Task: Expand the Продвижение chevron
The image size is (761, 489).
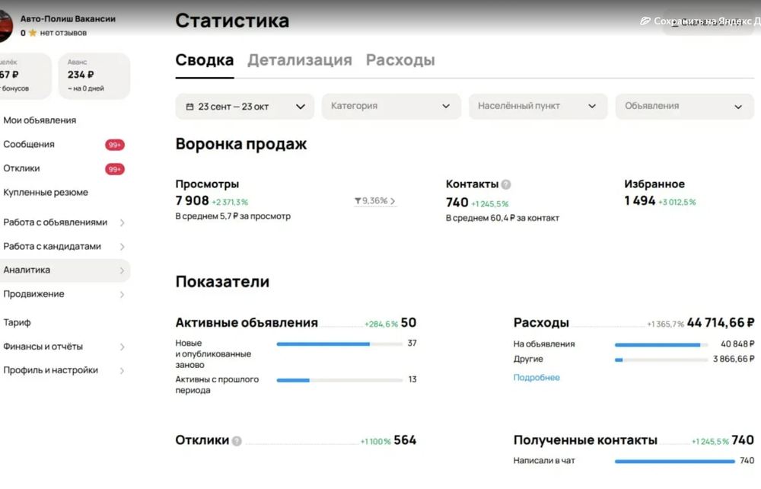Action: pyautogui.click(x=123, y=295)
